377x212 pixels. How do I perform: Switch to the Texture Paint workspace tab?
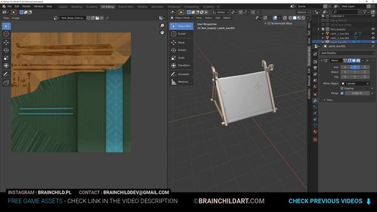coord(125,6)
